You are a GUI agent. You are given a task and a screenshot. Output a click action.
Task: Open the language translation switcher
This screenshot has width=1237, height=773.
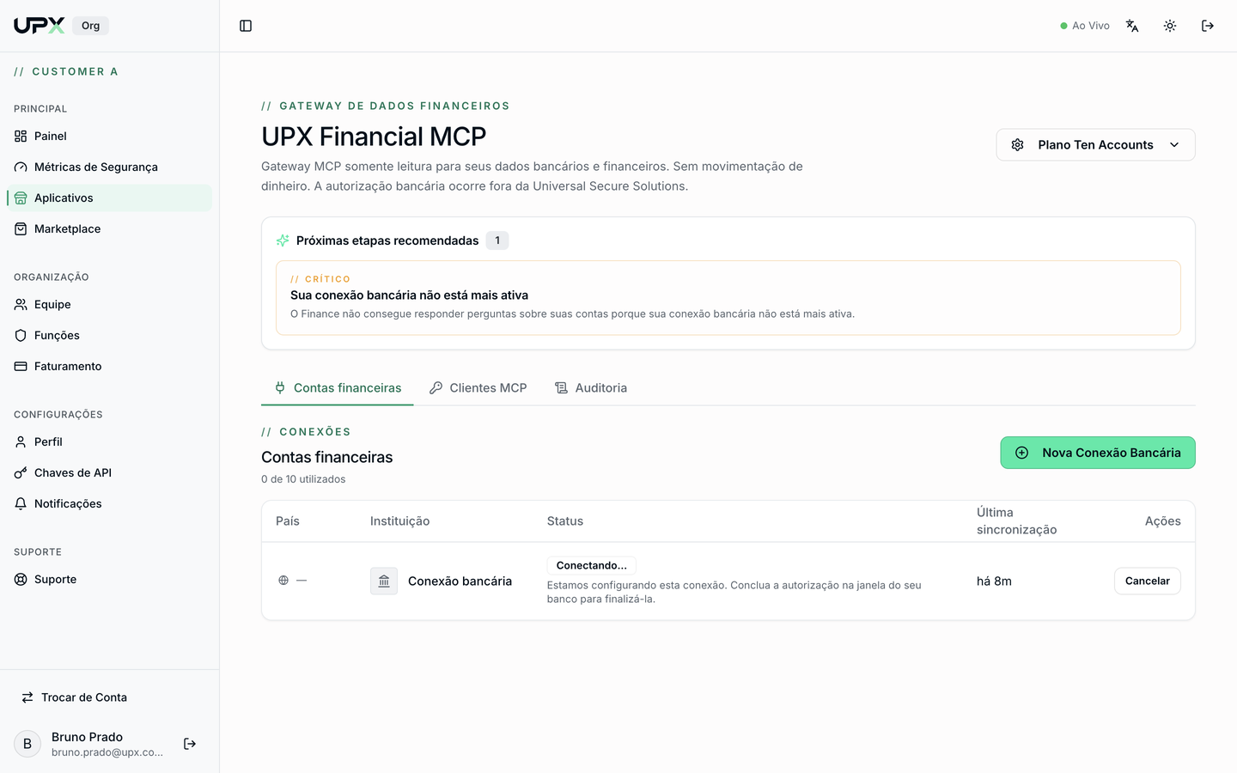[x=1132, y=26]
